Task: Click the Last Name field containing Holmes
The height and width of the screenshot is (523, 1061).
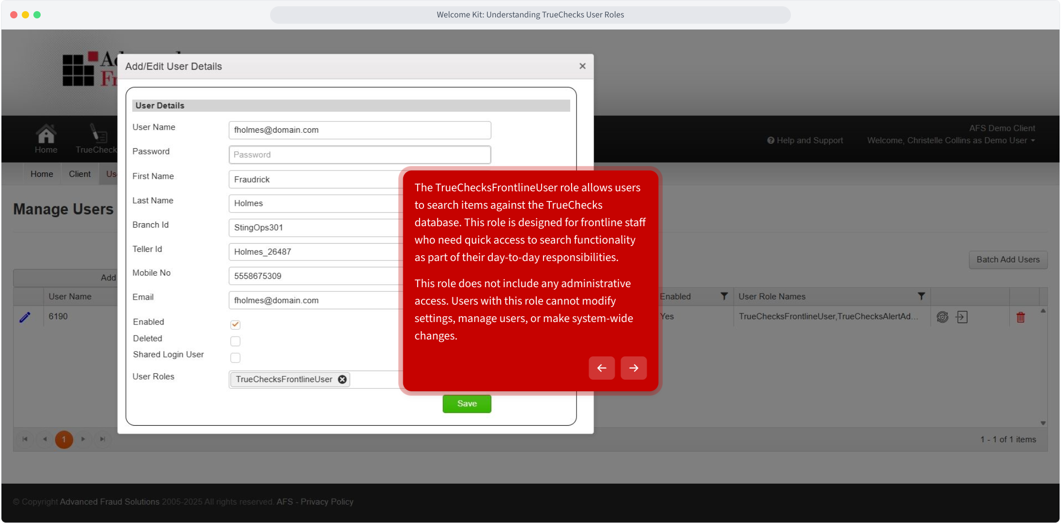Action: pos(316,203)
